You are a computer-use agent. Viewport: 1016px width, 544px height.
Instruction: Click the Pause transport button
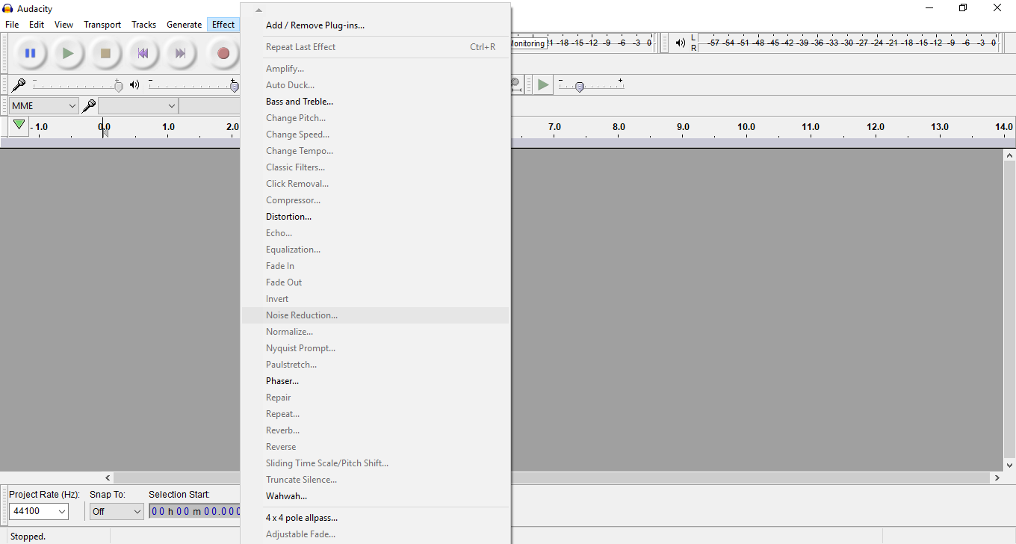(31, 53)
